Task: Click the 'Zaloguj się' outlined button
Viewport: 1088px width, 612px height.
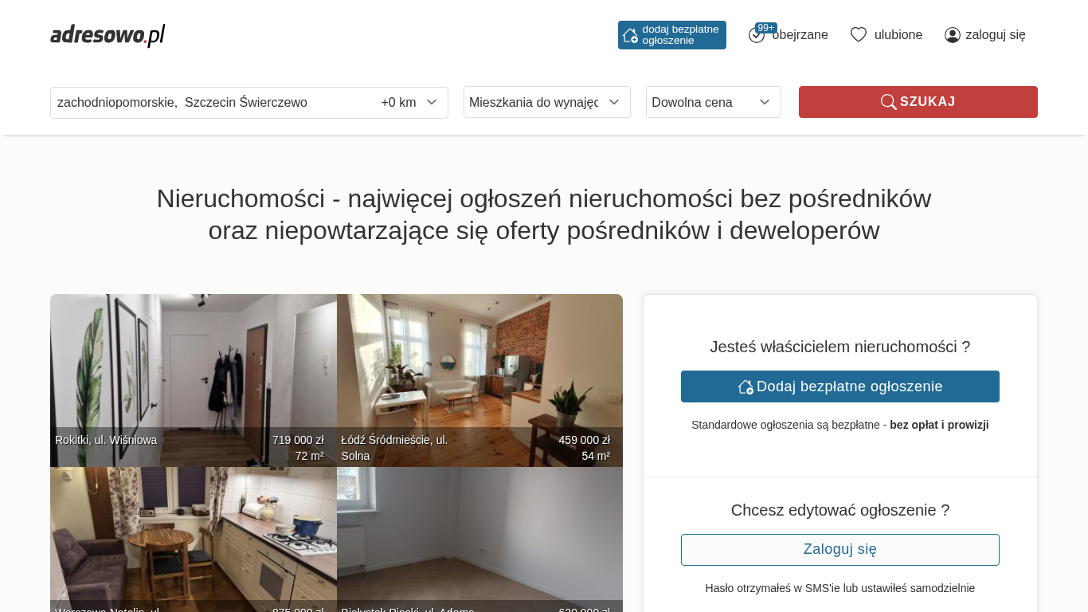Action: tap(840, 550)
